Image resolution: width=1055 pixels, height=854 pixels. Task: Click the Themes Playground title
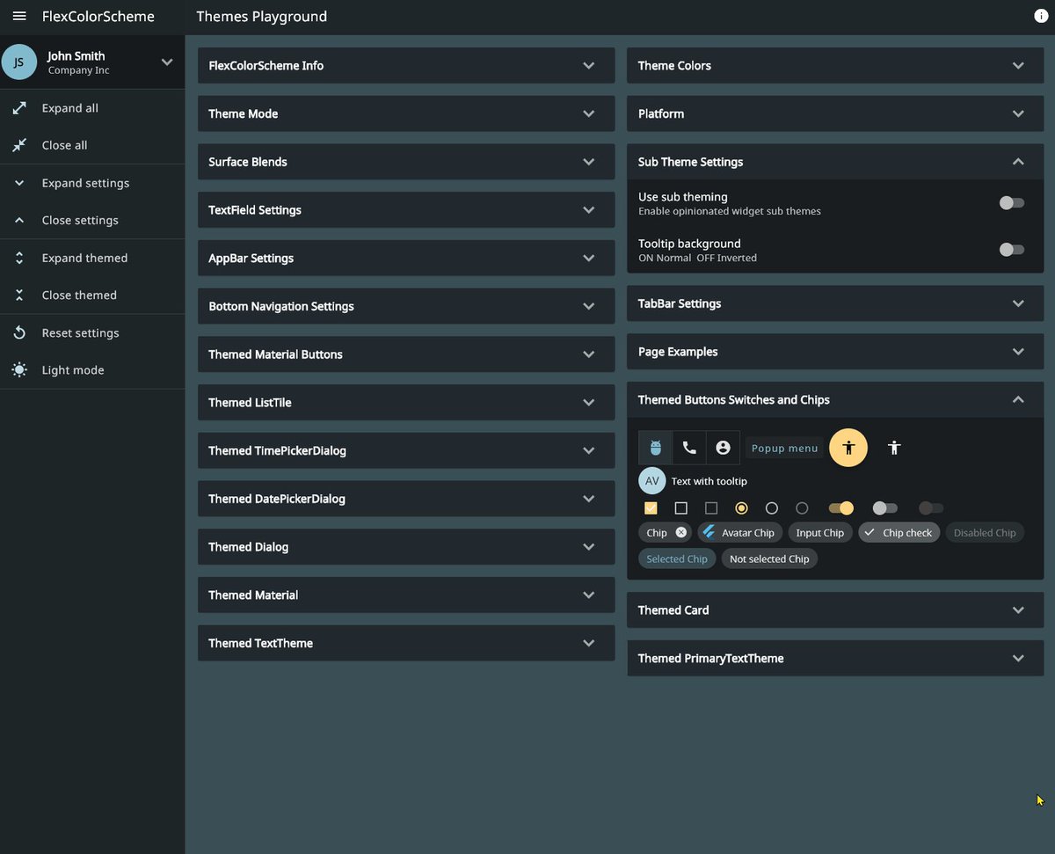tap(262, 17)
